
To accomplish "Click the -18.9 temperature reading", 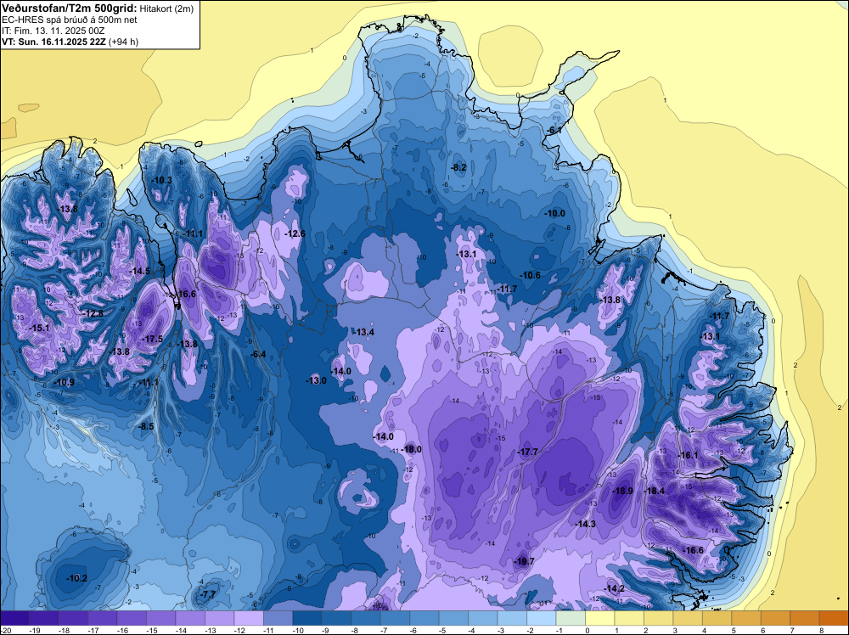I will 622,491.
